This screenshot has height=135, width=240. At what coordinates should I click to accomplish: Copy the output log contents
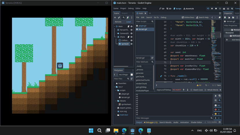coord(219,96)
